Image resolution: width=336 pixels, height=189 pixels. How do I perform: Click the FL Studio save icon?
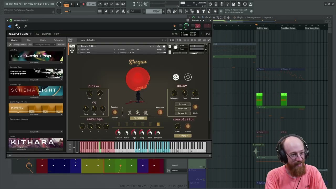coord(233,4)
